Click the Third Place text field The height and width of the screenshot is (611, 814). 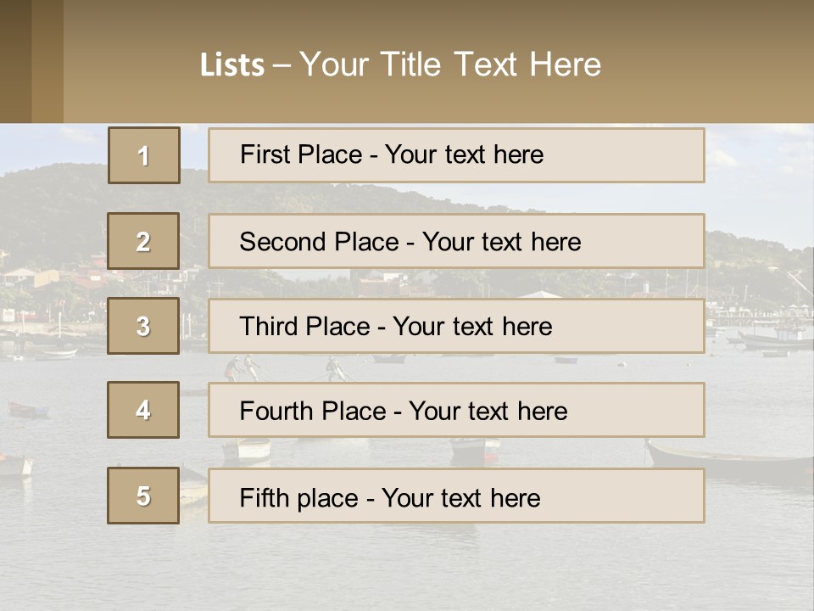pyautogui.click(x=456, y=326)
